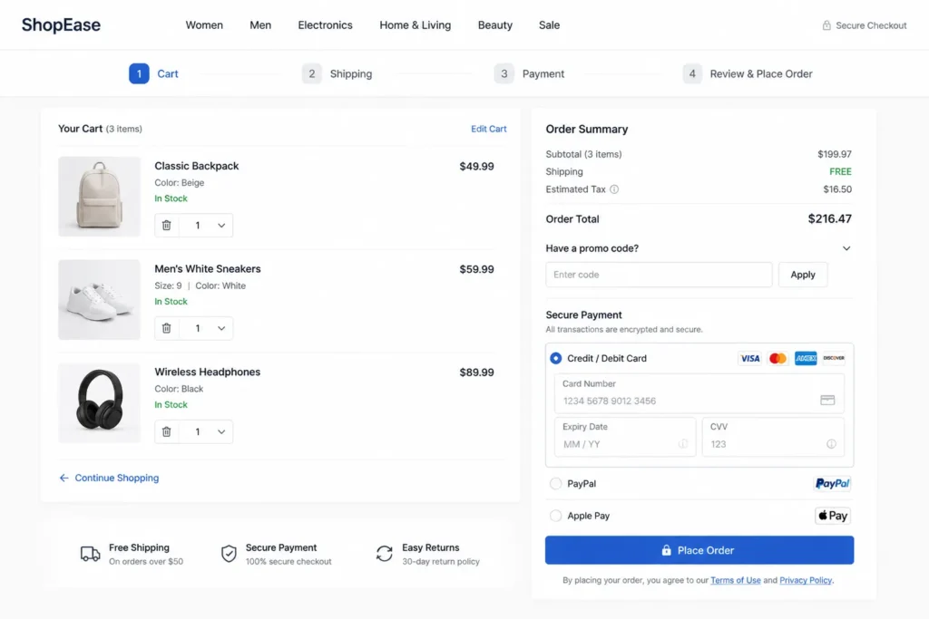Click the ShopEase logo
929x619 pixels.
[x=61, y=24]
